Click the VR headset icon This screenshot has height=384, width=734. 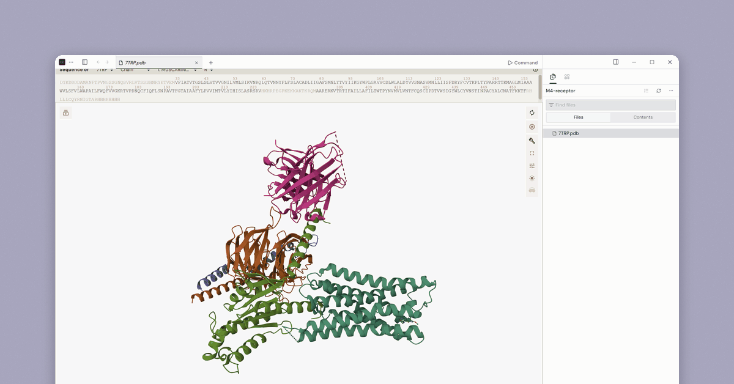coord(532,190)
